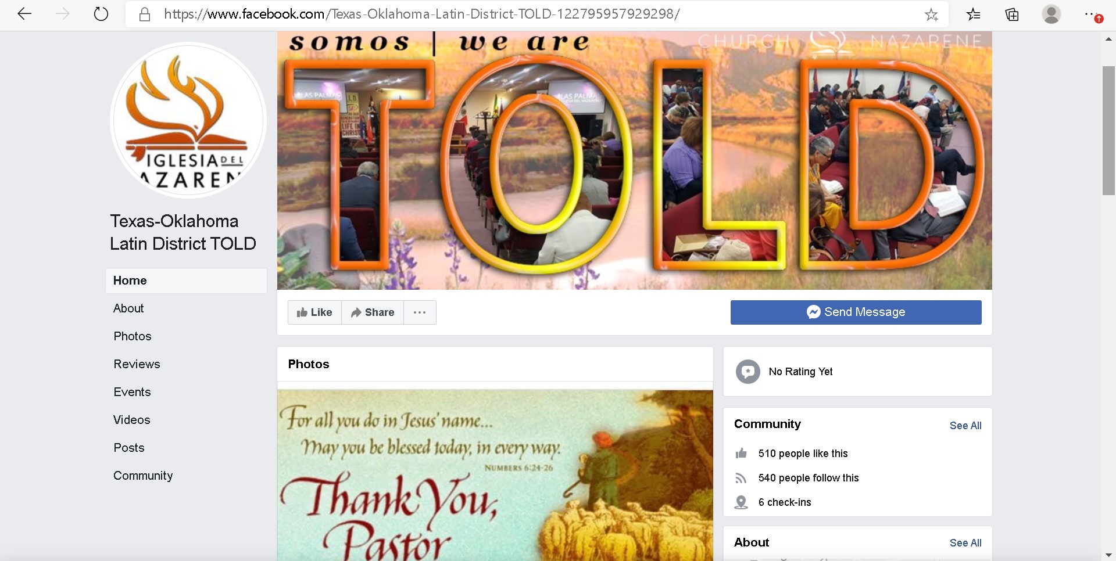Go to the Reviews tab in sidebar
The width and height of the screenshot is (1116, 561).
click(137, 364)
